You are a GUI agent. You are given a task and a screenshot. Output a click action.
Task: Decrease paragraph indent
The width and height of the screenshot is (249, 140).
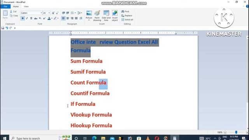63,13
